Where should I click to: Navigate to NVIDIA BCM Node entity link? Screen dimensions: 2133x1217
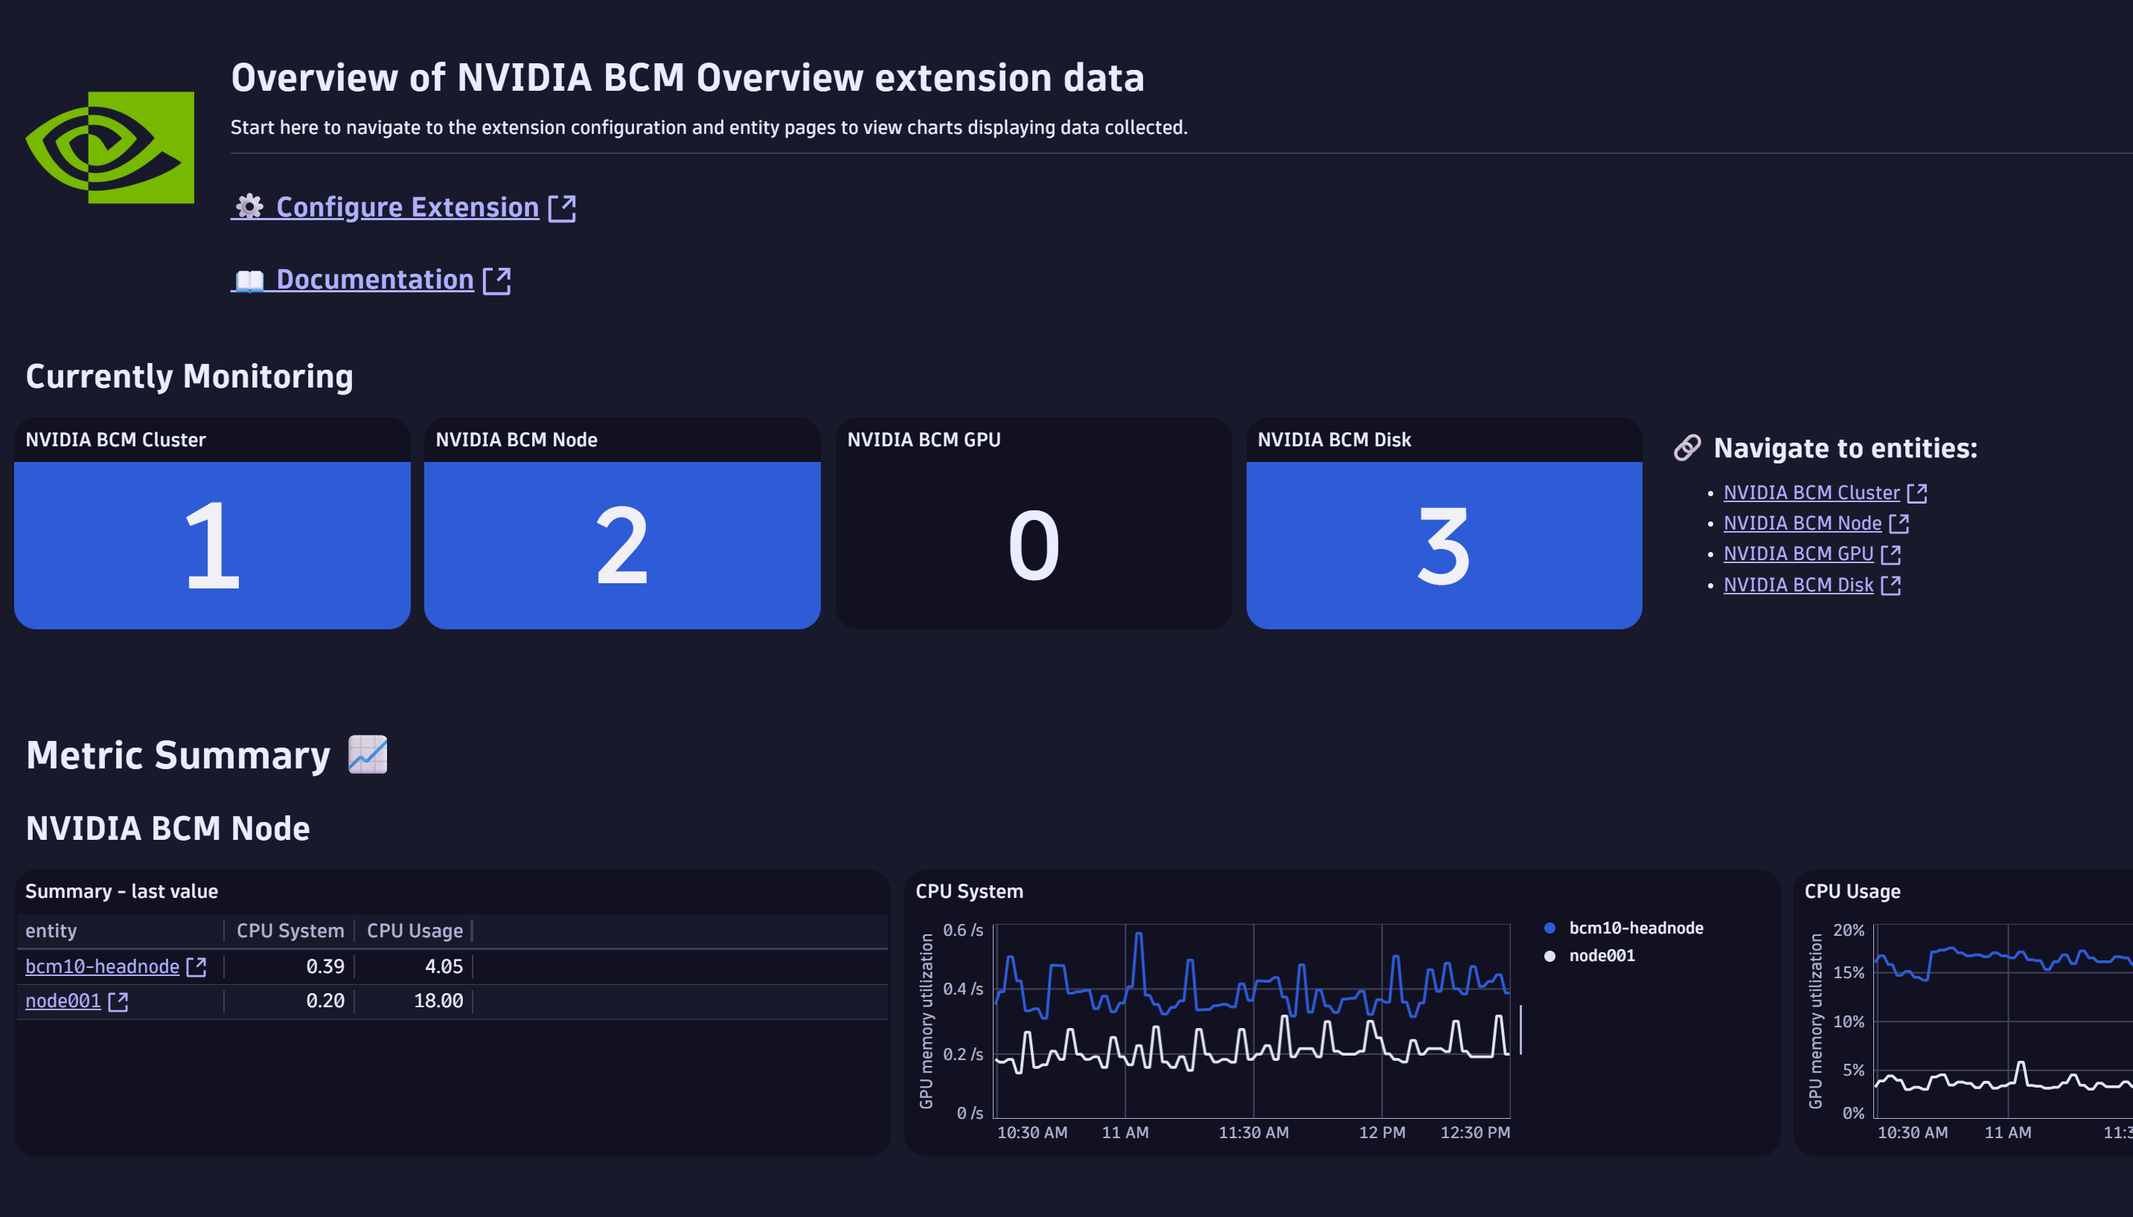coord(1802,522)
